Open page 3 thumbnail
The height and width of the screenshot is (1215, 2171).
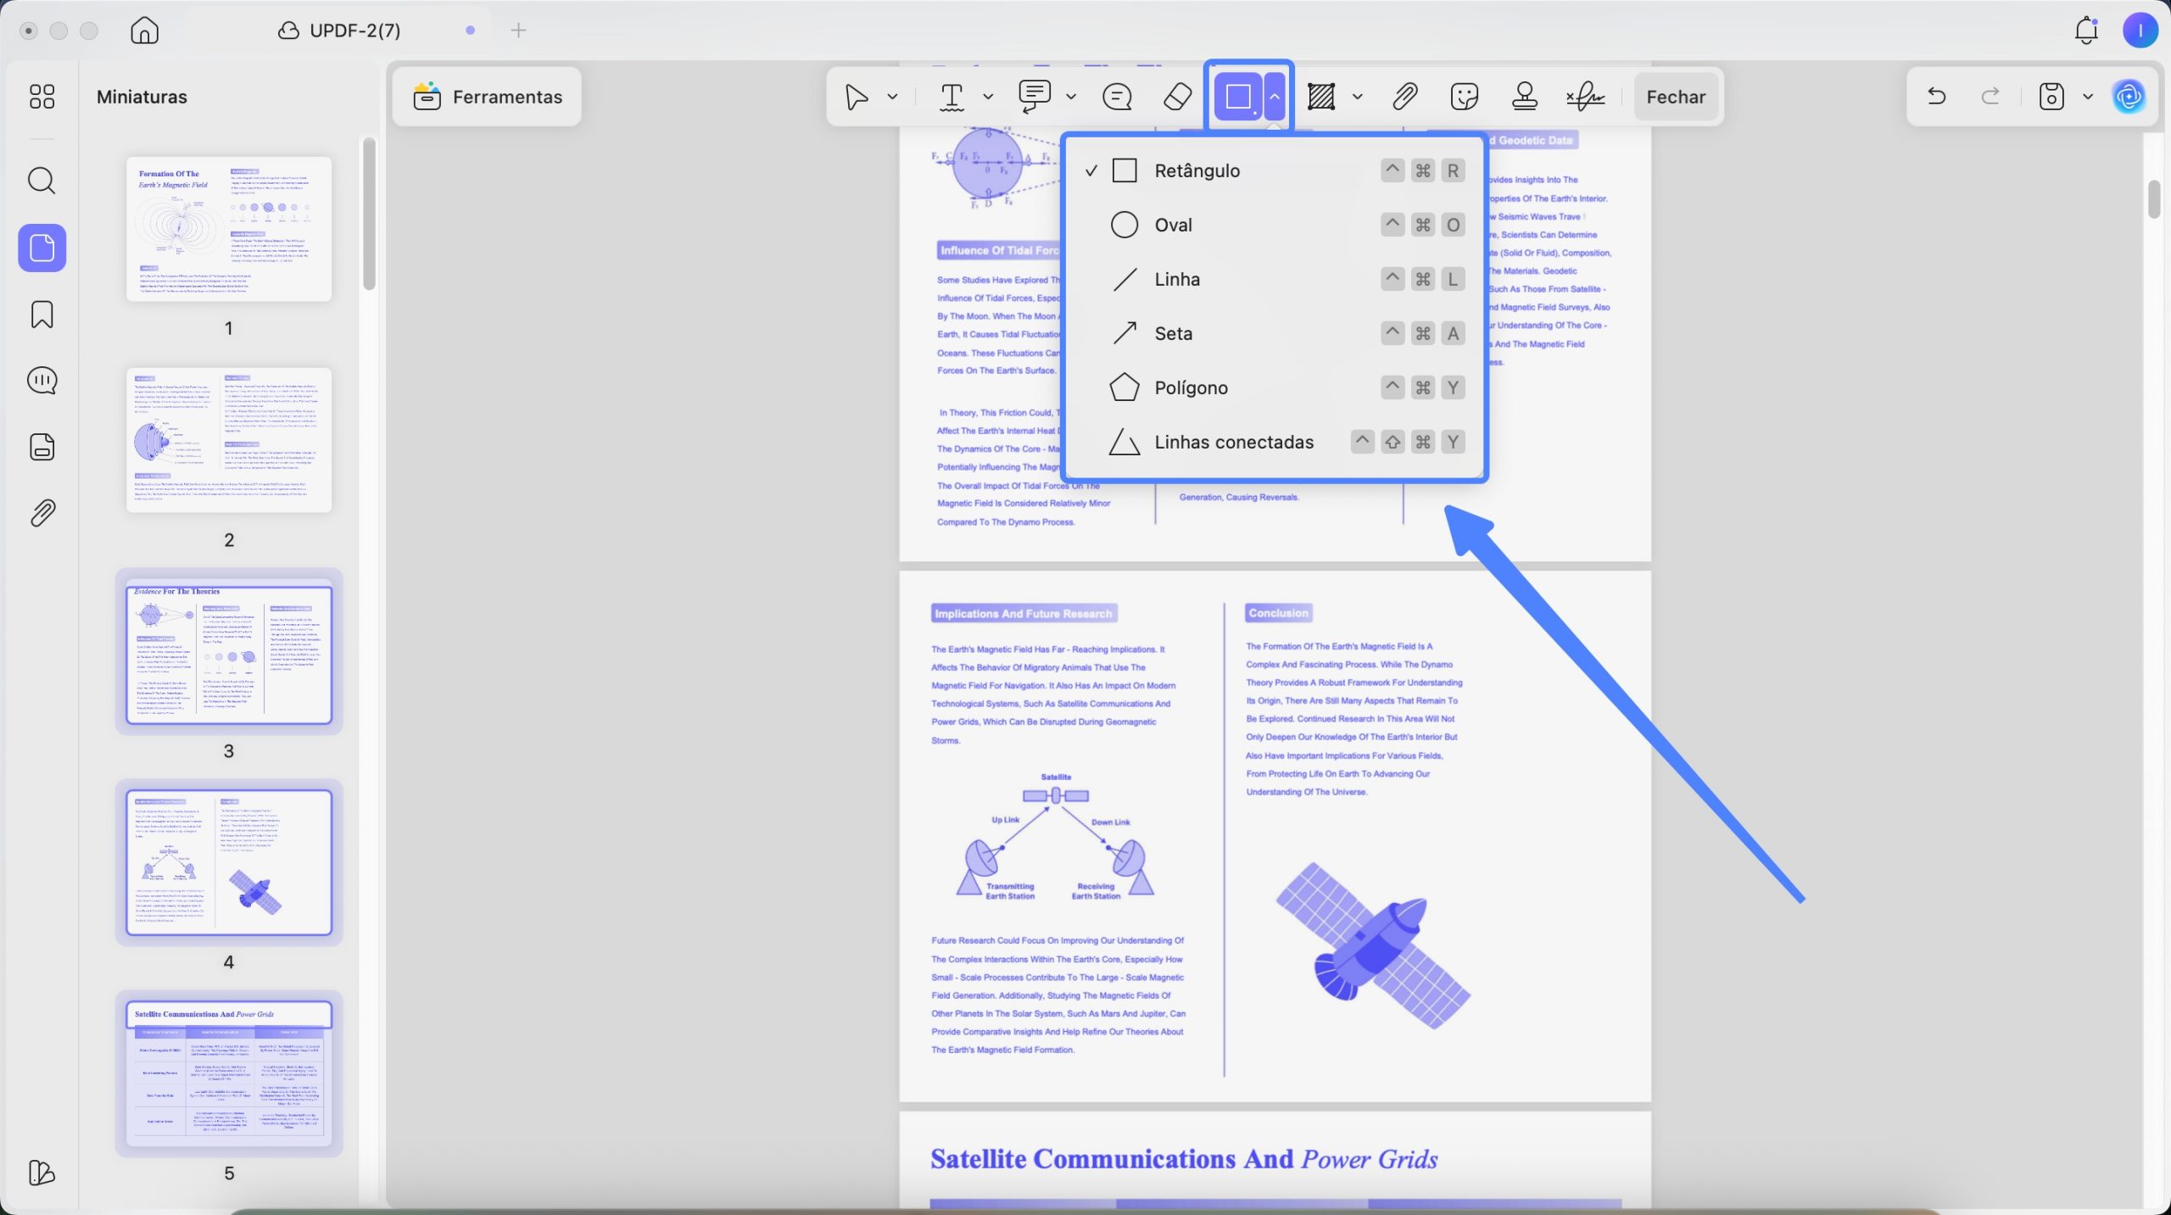(229, 651)
